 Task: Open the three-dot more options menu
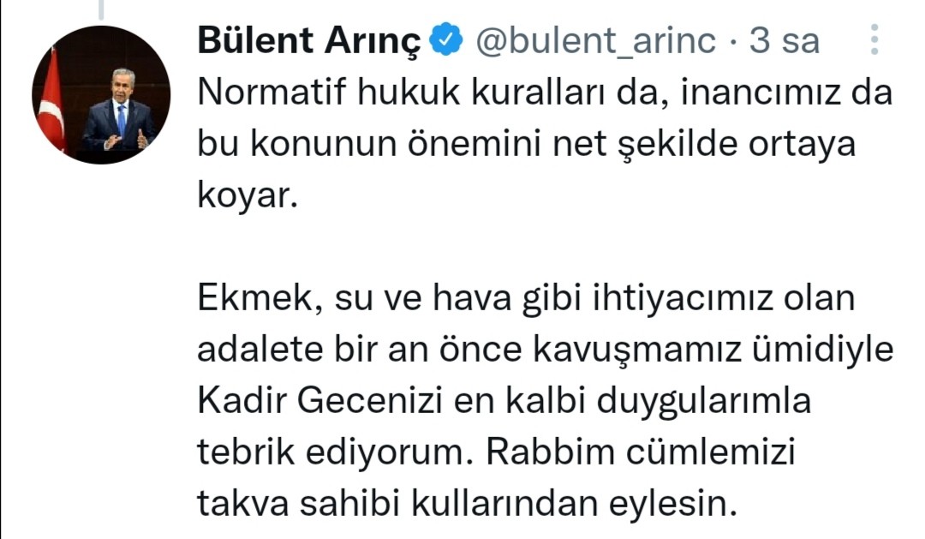click(874, 40)
